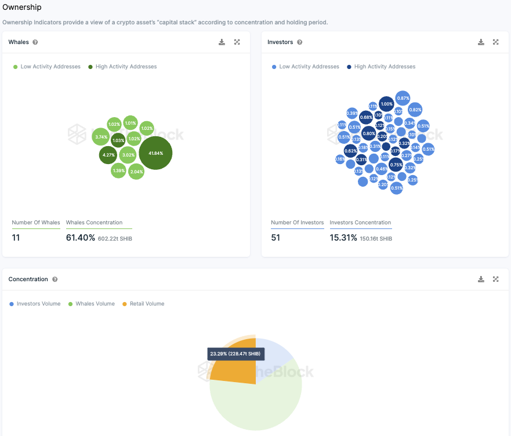Toggle High Activity Addresses in Whales legend
Viewport: 511px width, 436px height.
pyautogui.click(x=122, y=67)
